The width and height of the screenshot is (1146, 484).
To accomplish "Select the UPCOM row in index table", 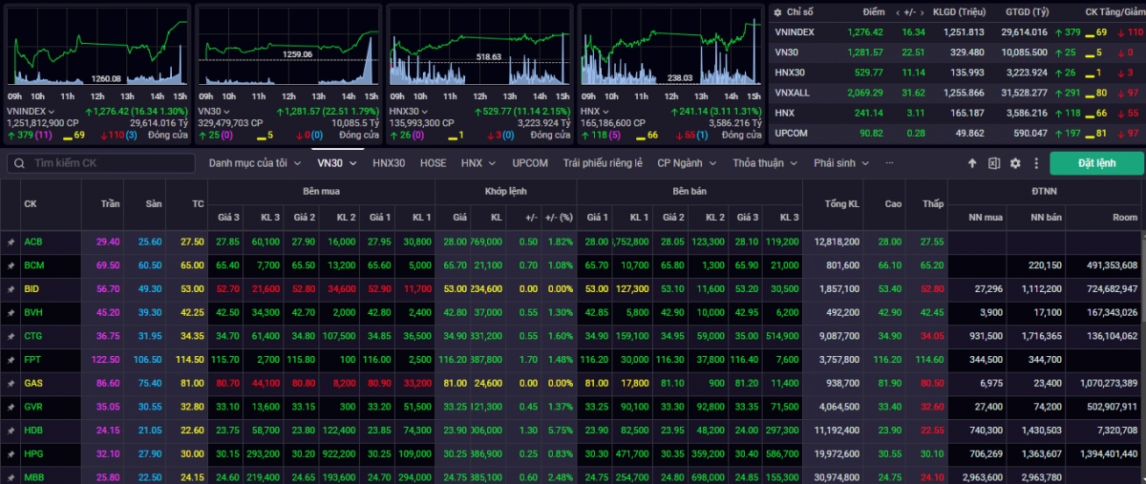I will [957, 133].
